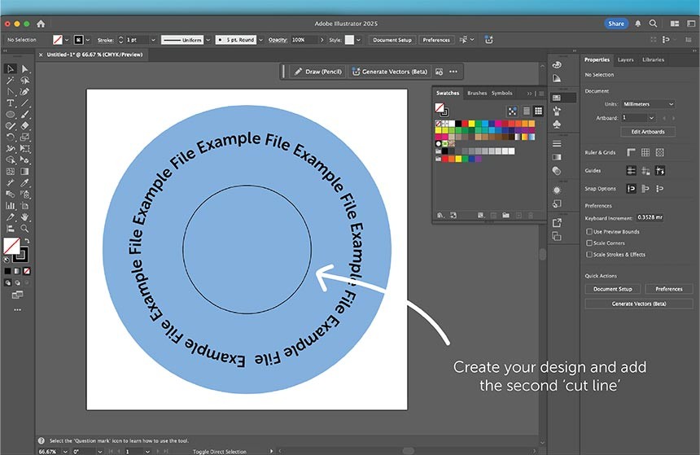This screenshot has width=700, height=455.
Task: Click Edit Artboards button
Action: click(x=648, y=132)
